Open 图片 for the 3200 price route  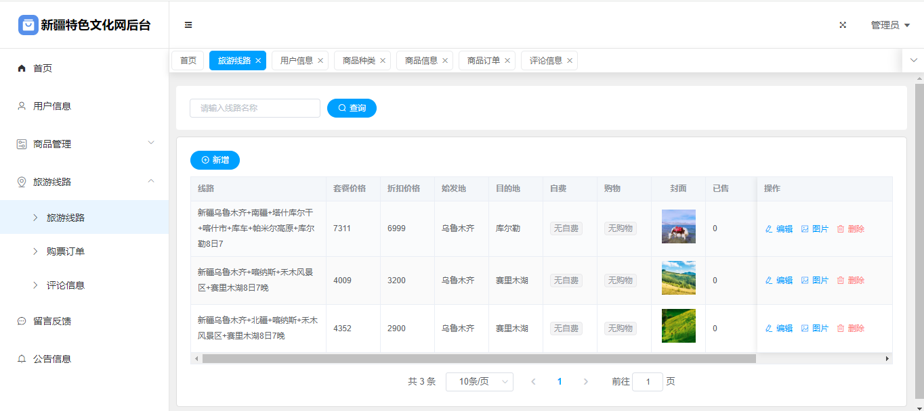[x=815, y=281]
